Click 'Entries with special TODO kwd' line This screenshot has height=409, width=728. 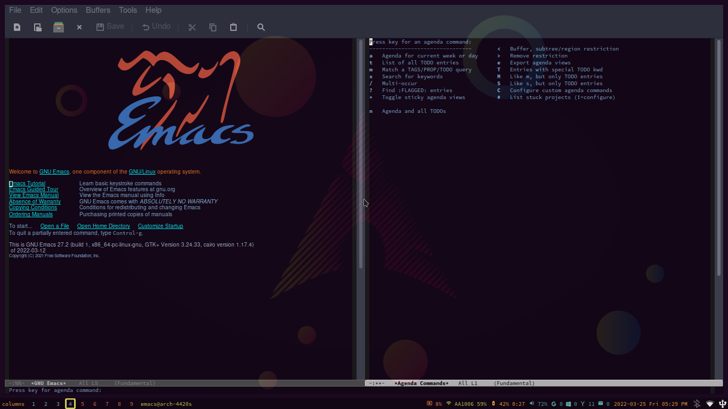pos(556,70)
